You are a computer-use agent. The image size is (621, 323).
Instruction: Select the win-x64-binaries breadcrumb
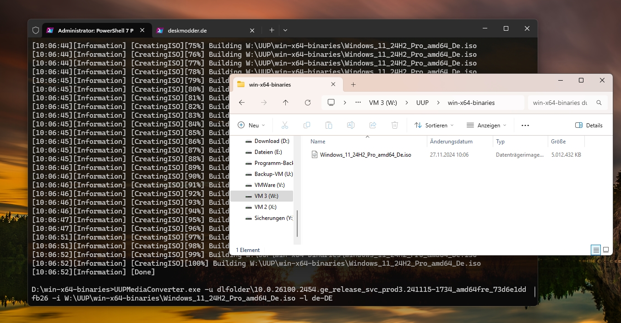471,103
